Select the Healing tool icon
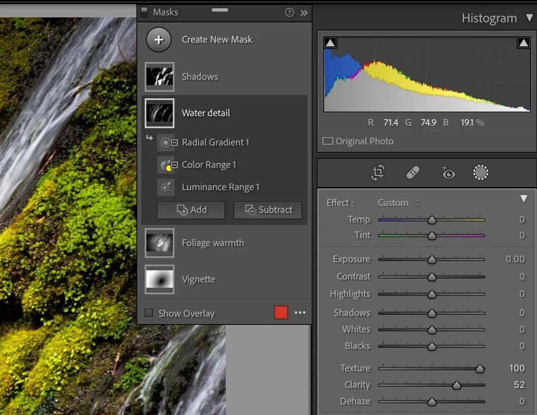Image resolution: width=537 pixels, height=415 pixels. pos(413,173)
